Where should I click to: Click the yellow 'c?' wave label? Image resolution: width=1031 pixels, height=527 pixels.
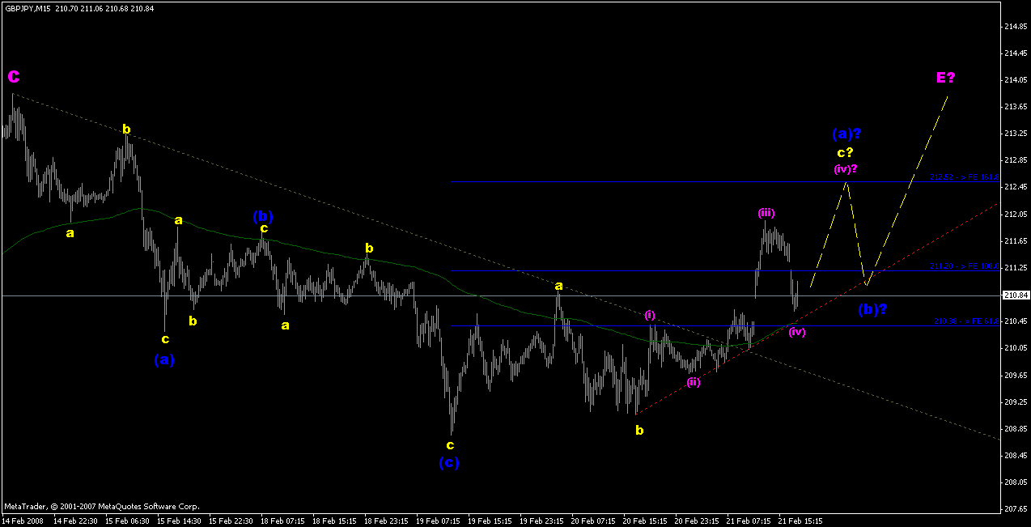846,152
